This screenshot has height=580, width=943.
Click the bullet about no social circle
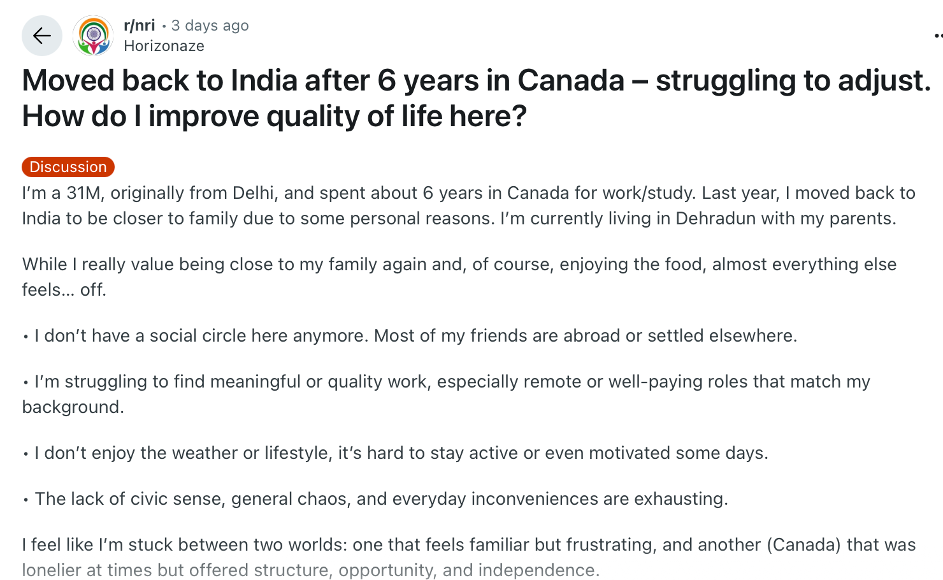(410, 336)
